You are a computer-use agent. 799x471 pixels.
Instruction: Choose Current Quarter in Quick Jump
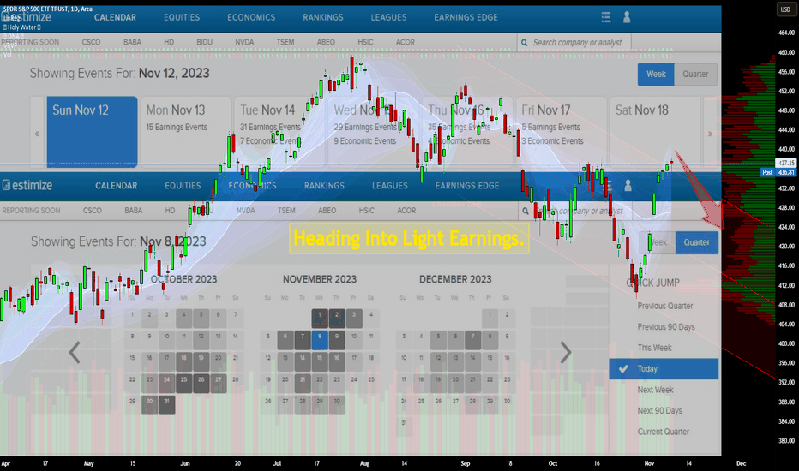(x=664, y=432)
